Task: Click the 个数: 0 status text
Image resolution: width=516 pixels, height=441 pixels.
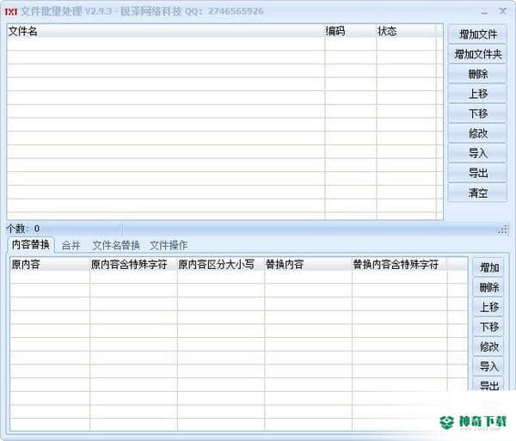Action: click(23, 228)
